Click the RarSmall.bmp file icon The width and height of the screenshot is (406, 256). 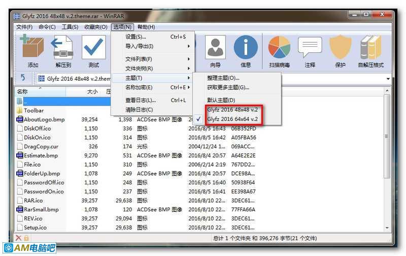tap(19, 209)
